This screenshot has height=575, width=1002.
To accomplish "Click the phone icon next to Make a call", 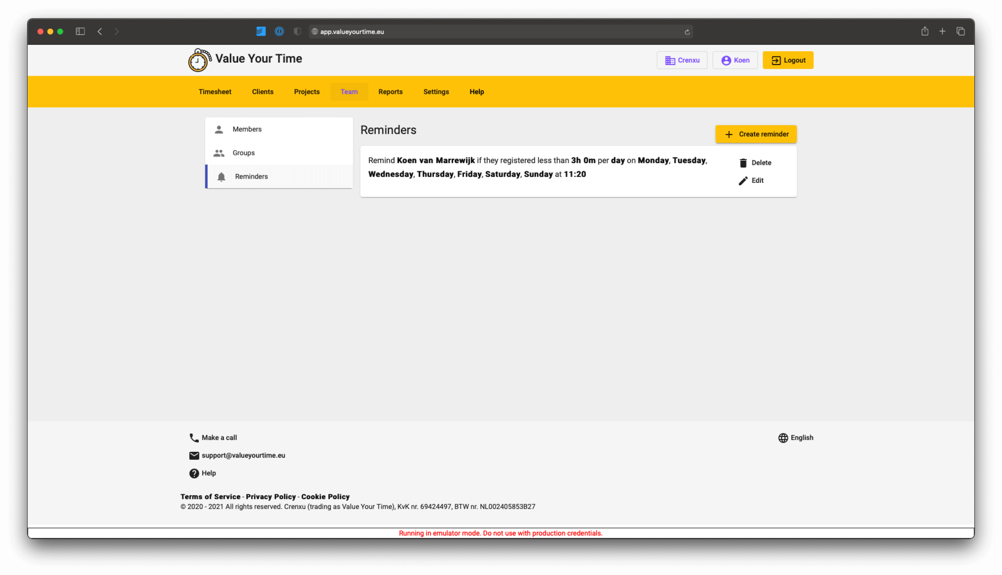I will (x=194, y=438).
